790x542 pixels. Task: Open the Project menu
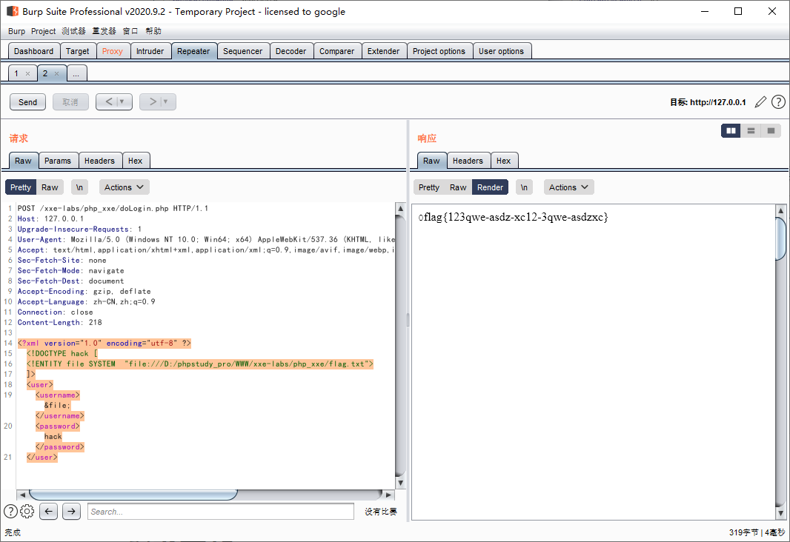tap(43, 31)
